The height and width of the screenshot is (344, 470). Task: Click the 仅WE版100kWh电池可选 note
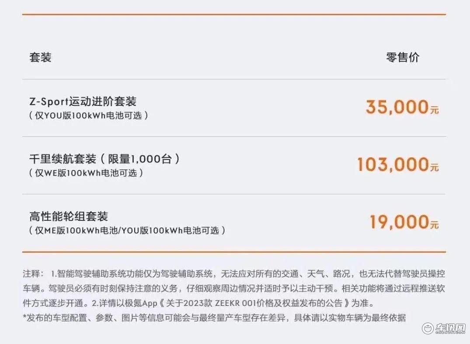(x=86, y=173)
